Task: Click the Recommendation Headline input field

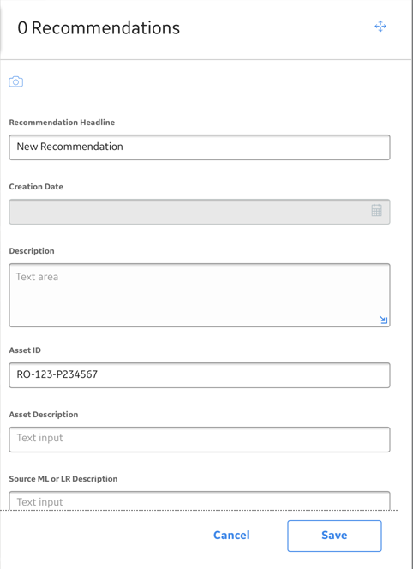Action: point(200,147)
